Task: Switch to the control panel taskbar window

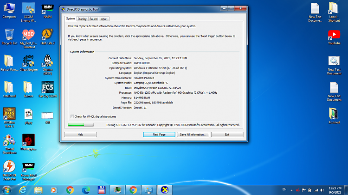Action: pos(148,190)
